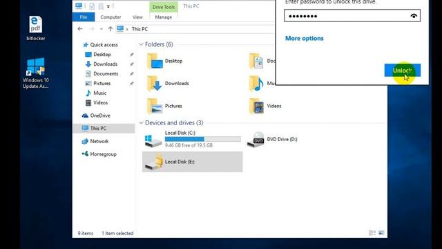
Task: Click the Drive Tools contextual tab header
Action: point(164,7)
